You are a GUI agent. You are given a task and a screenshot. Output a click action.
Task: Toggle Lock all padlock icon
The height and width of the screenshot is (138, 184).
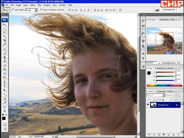[x=163, y=100]
